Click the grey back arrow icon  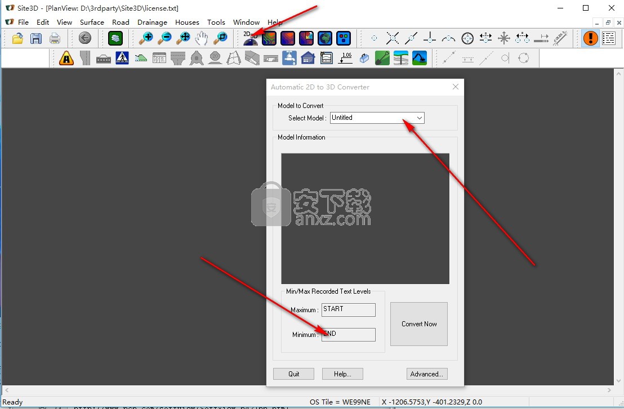[x=85, y=38]
